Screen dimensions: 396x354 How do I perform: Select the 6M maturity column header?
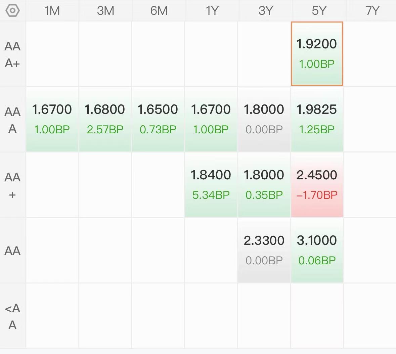(159, 11)
